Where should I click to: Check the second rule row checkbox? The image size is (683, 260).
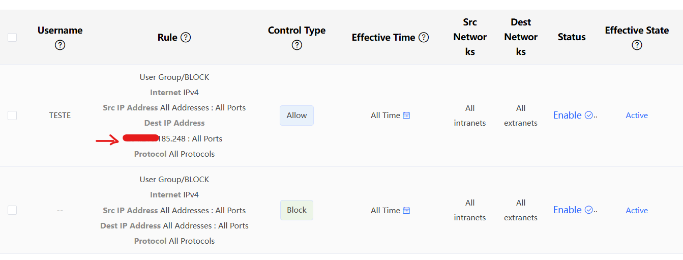12,210
